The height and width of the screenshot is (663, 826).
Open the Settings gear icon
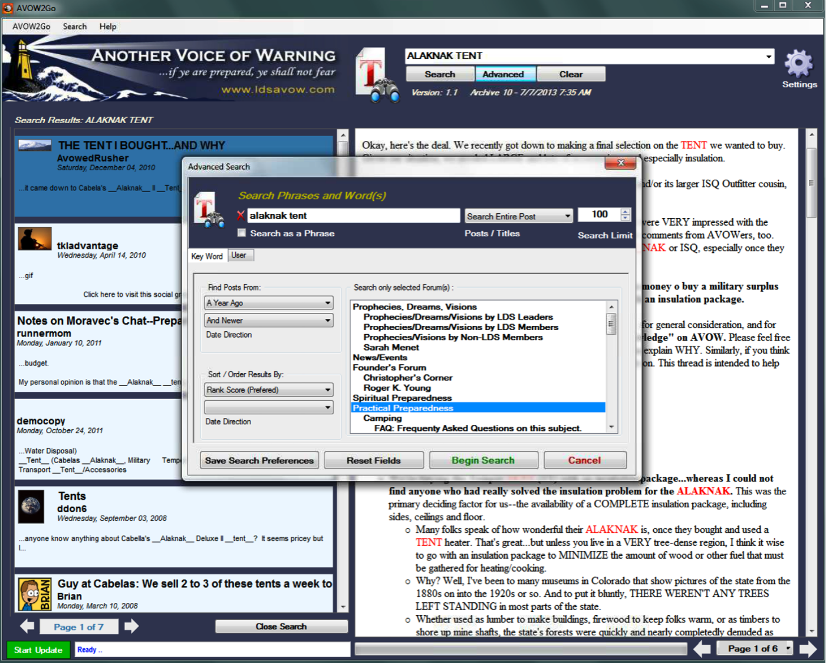click(x=798, y=64)
